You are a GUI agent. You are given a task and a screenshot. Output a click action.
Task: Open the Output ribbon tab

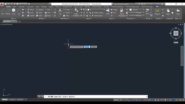(51, 7)
